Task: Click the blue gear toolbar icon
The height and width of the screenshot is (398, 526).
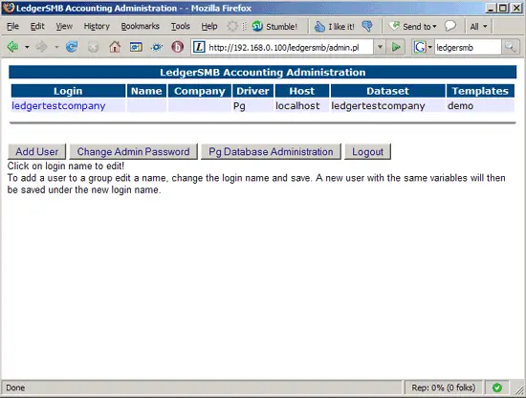Action: [157, 47]
